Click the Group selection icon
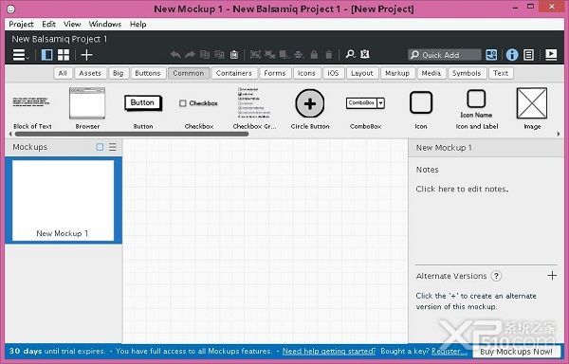 (255, 55)
